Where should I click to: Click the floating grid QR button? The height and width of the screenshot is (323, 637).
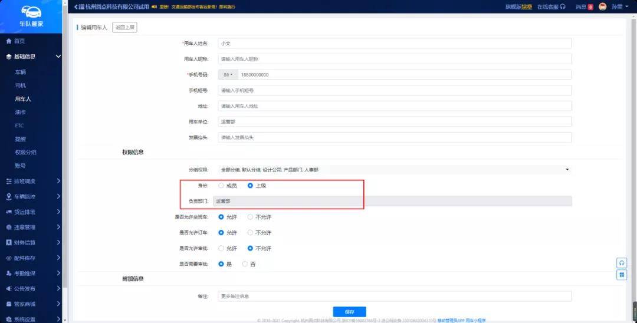(x=621, y=275)
